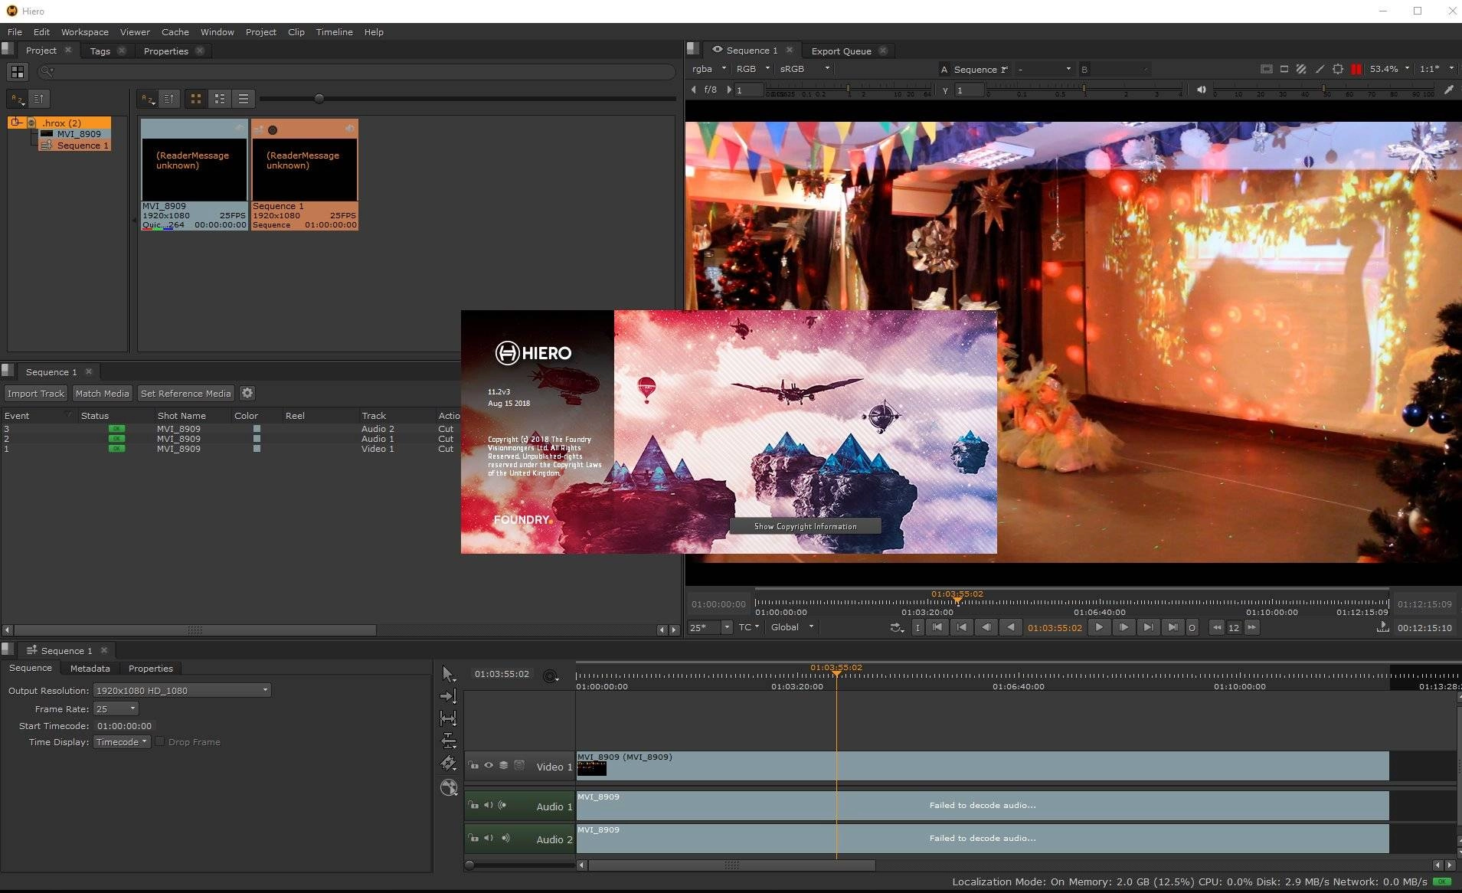This screenshot has width=1462, height=893.
Task: Click the Match Media button
Action: pyautogui.click(x=102, y=393)
